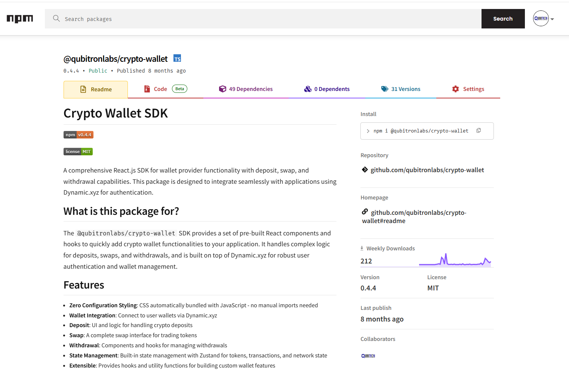Click the Qubitron collaborator avatar

(x=368, y=356)
